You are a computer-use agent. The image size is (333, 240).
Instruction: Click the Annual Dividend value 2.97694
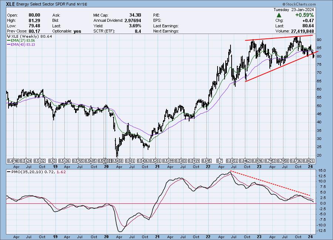[133, 21]
